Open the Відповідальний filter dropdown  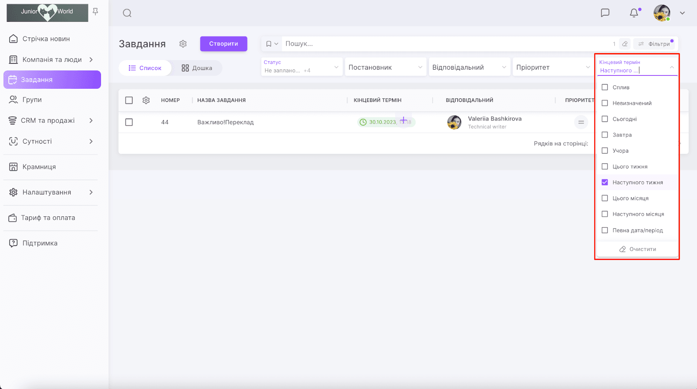[469, 67]
